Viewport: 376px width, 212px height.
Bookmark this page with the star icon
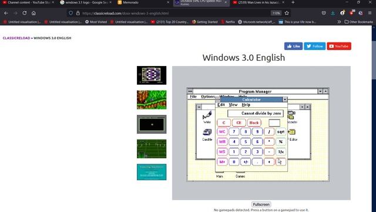tap(287, 13)
